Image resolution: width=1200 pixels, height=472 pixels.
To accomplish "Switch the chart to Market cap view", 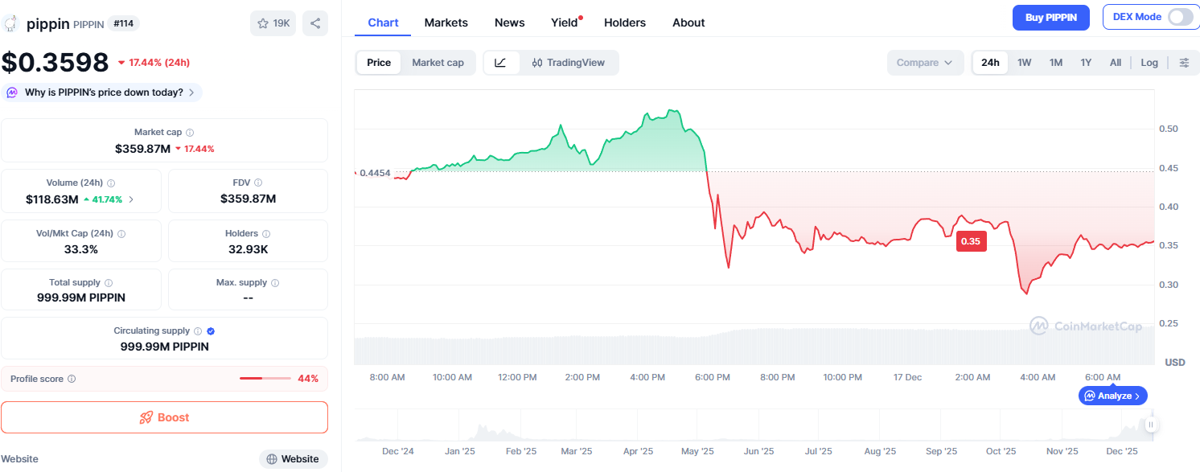I will (x=438, y=62).
